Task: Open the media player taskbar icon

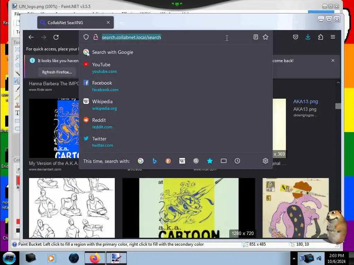Action: (52, 258)
